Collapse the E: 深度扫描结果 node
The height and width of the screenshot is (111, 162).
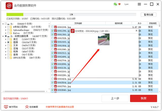tap(3, 36)
